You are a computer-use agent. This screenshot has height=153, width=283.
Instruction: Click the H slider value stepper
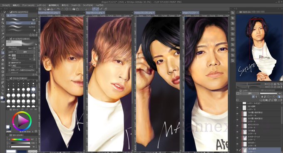click(36, 139)
